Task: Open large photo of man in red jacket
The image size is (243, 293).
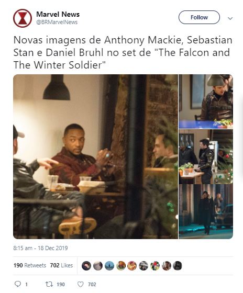Action: click(95, 156)
